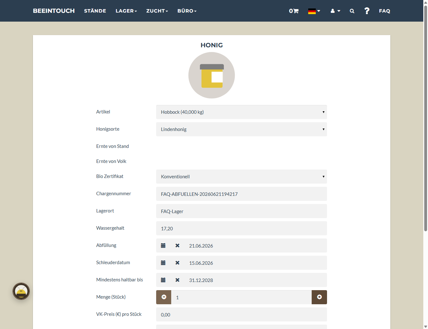Click the best-before date 31.12.2028
428x329 pixels.
pyautogui.click(x=201, y=280)
